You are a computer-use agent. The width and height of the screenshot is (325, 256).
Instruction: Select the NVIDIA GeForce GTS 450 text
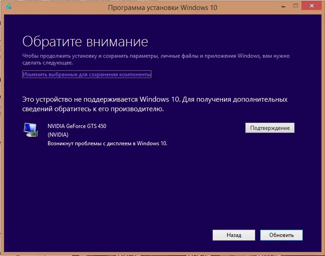point(77,126)
